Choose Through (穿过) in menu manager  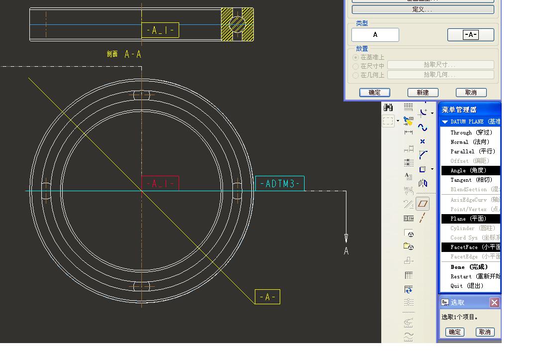click(x=471, y=132)
